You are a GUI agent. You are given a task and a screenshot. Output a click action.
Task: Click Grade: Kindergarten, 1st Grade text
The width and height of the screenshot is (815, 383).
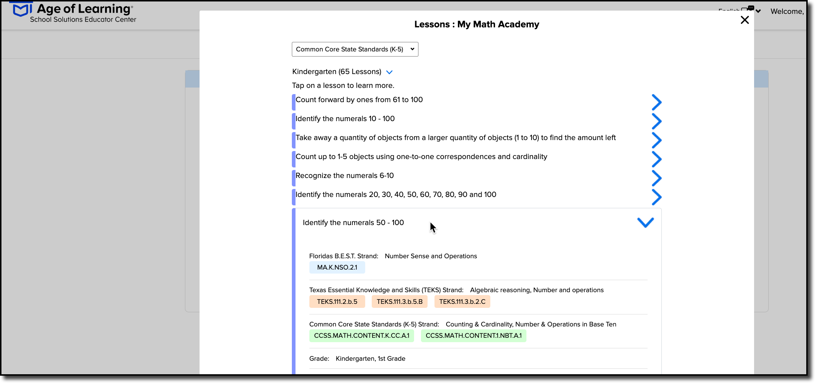(x=357, y=359)
